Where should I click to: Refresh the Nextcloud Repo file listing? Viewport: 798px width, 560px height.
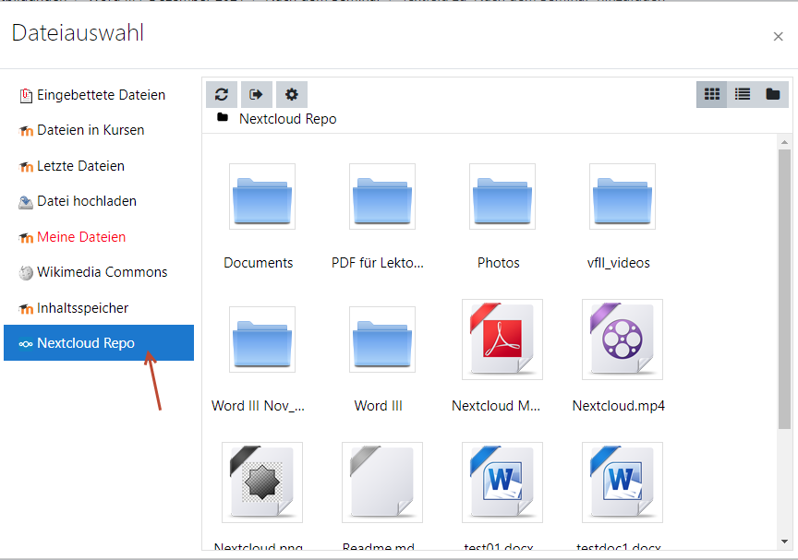[222, 94]
